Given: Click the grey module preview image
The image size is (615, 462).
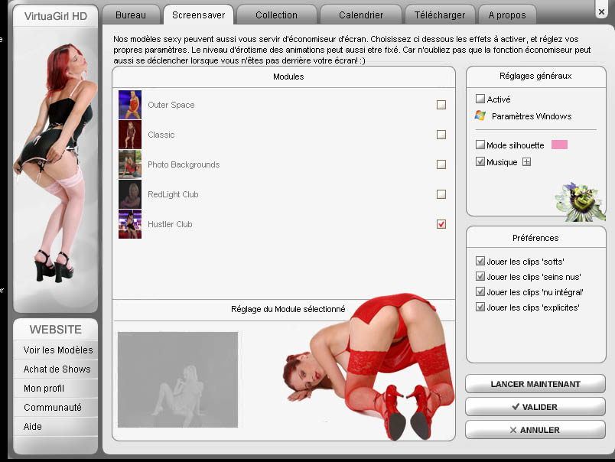Looking at the screenshot, I should click(177, 379).
